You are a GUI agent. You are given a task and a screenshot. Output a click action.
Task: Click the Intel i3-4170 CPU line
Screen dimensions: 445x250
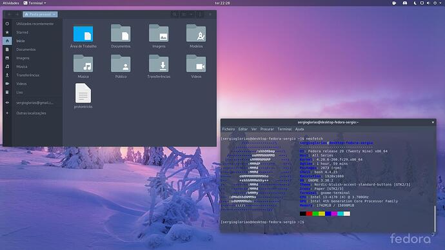point(334,197)
